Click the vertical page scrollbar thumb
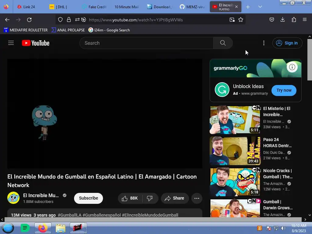Image resolution: width=312 pixels, height=234 pixels. [x=310, y=60]
